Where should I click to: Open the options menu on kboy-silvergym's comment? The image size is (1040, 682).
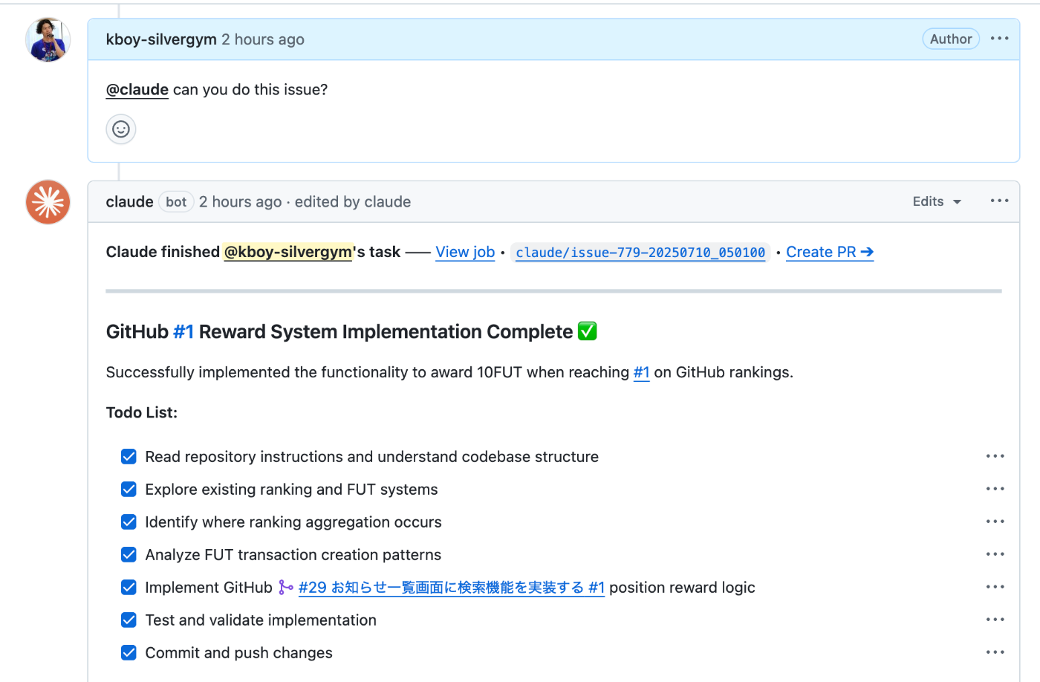coord(1000,39)
